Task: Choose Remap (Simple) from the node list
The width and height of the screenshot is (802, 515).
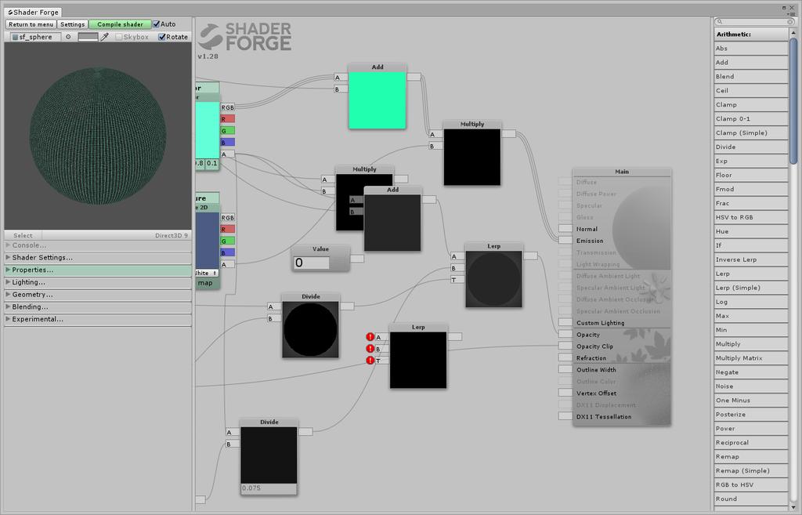Action: pos(751,470)
